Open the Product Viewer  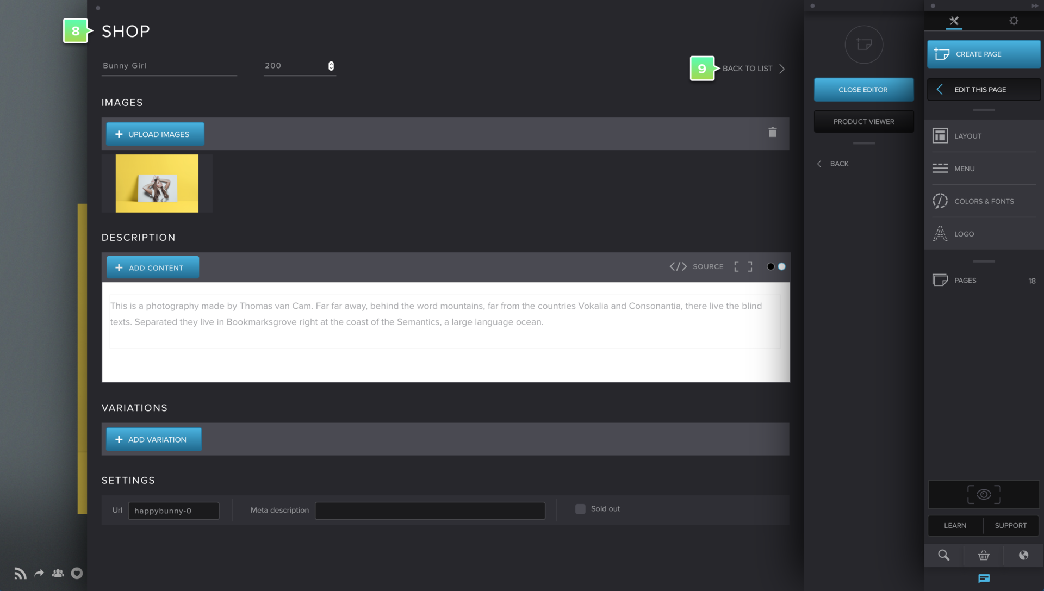coord(863,122)
